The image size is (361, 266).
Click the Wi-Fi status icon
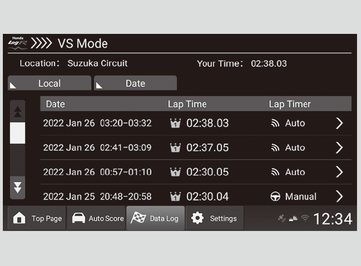tap(305, 219)
